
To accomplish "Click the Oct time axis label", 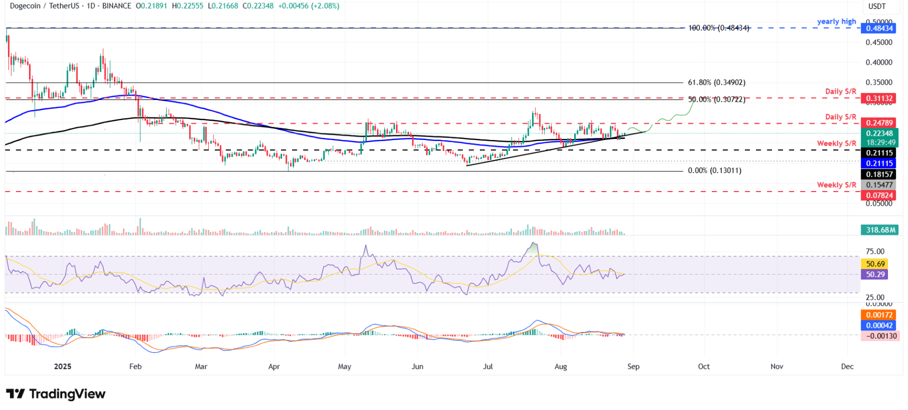I will 704,367.
